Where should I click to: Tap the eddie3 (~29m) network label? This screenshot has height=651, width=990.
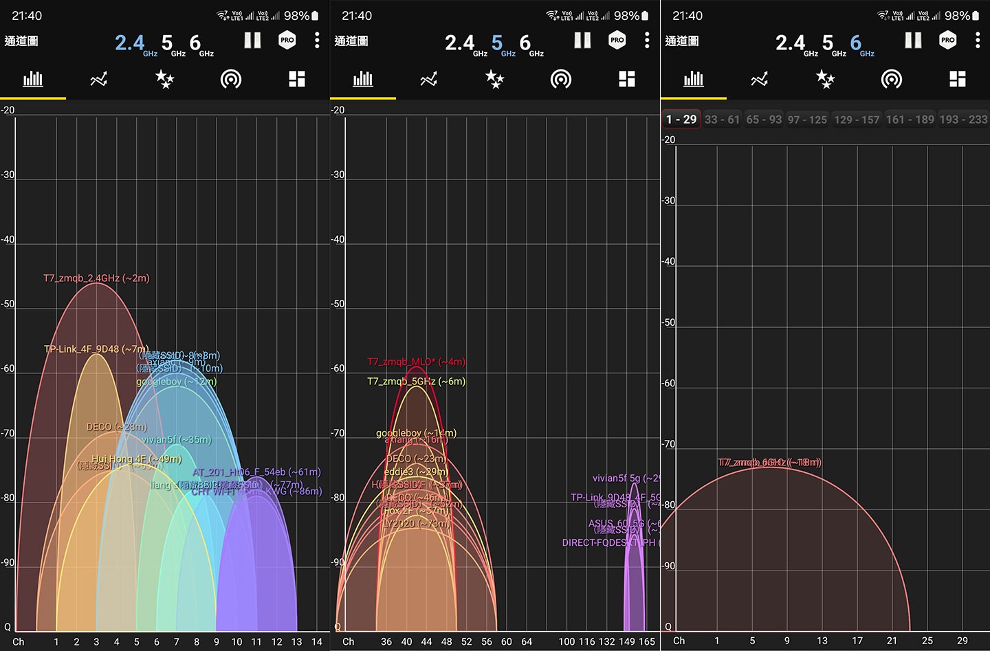tap(416, 472)
